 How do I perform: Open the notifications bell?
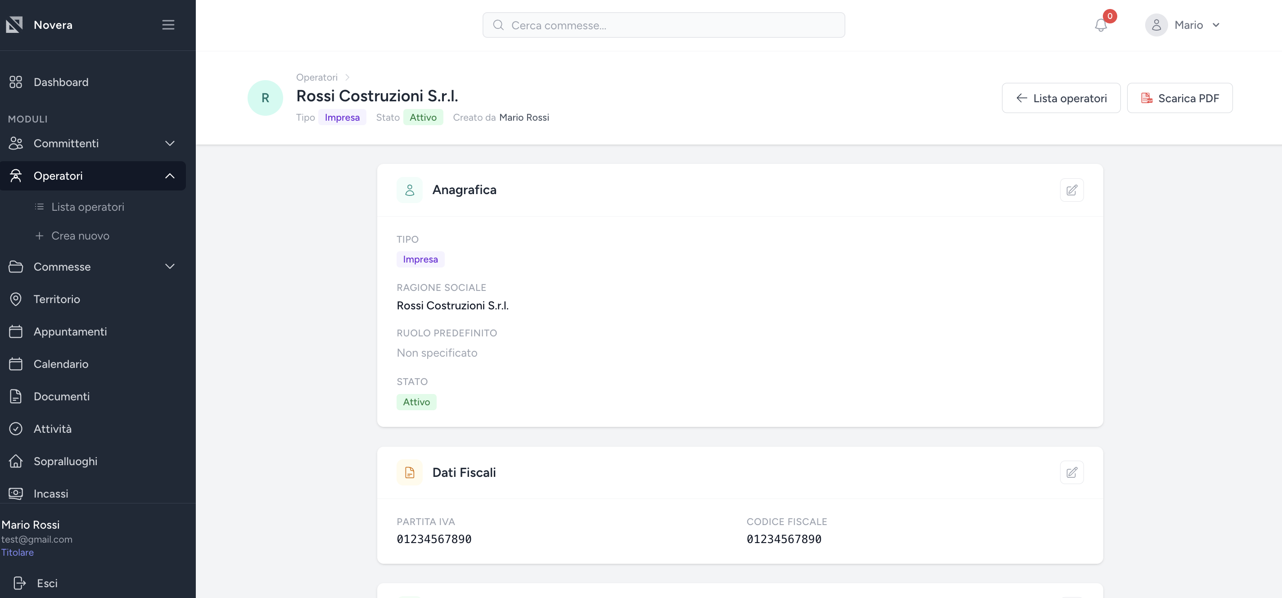pyautogui.click(x=1101, y=25)
